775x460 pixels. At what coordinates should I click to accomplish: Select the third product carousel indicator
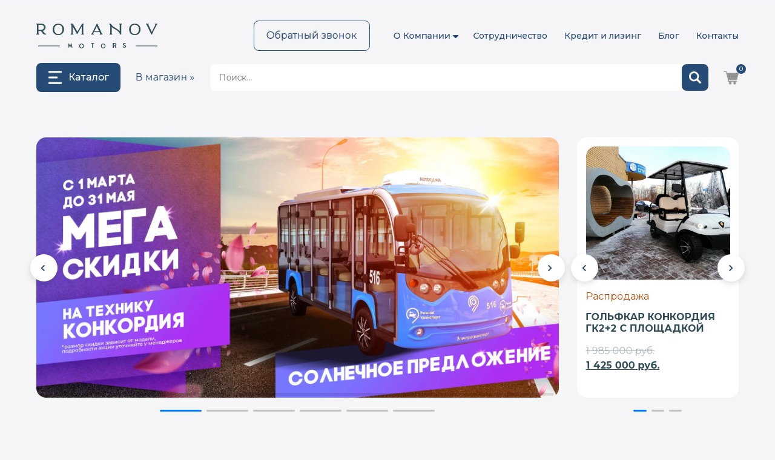675,410
